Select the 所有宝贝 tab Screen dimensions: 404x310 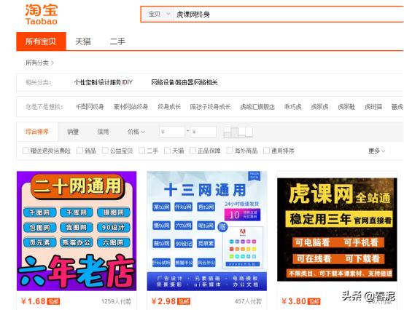(41, 41)
